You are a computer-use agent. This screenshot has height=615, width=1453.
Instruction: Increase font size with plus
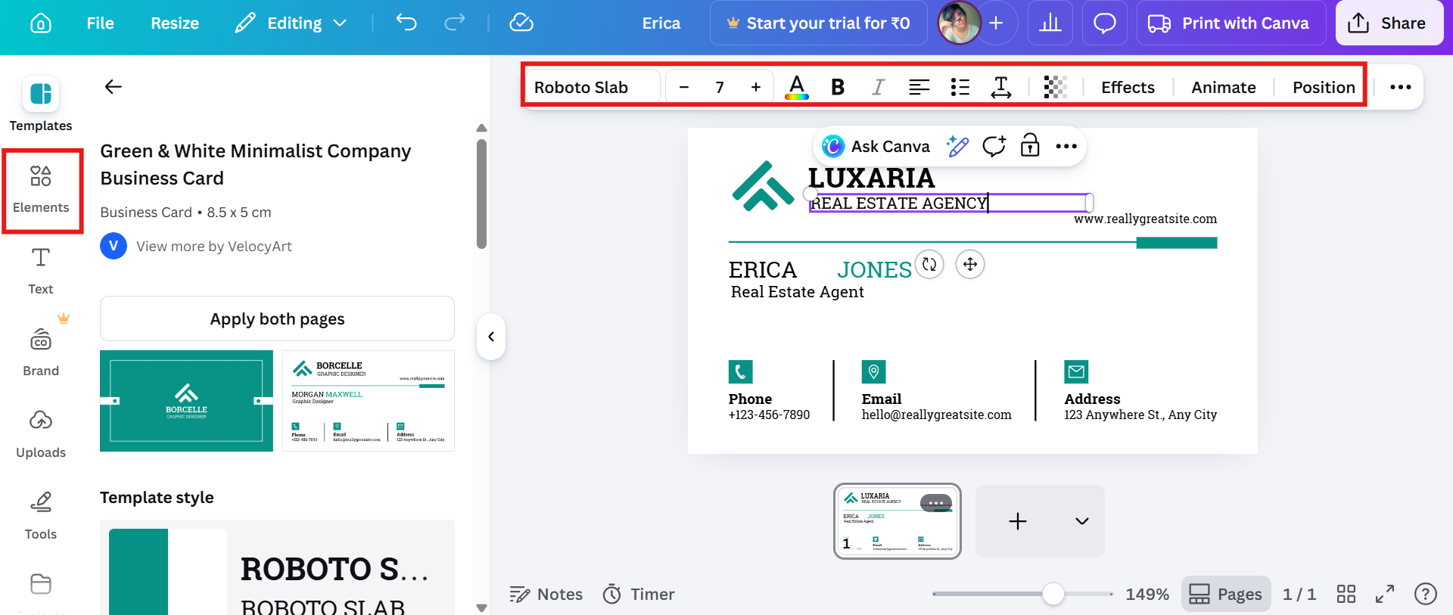(x=756, y=87)
